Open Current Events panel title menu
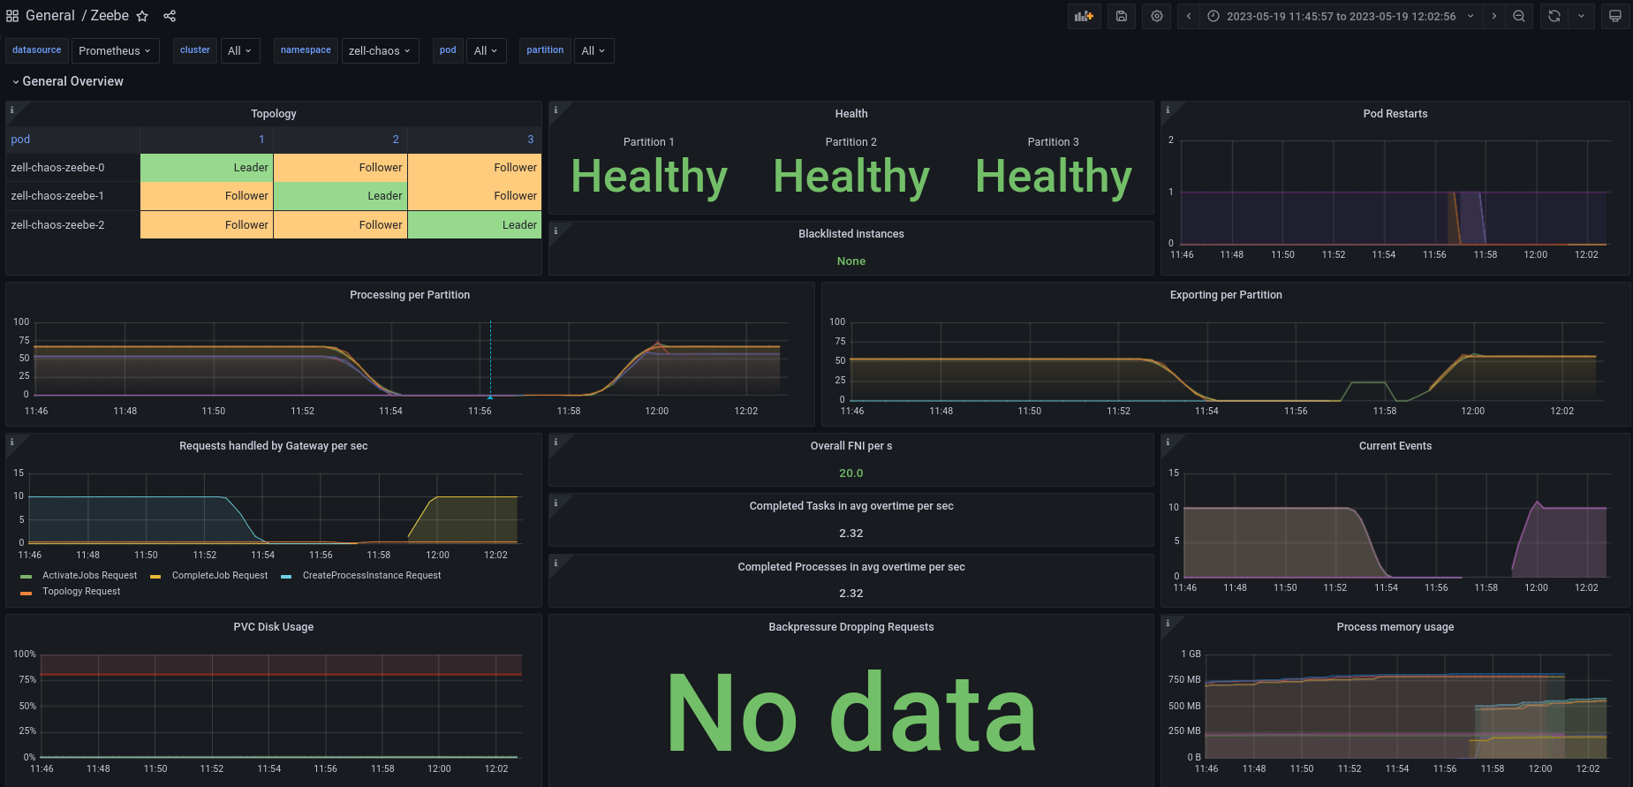The image size is (1633, 787). tap(1395, 446)
